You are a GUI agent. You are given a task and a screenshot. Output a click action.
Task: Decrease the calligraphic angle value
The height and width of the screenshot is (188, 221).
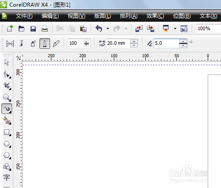pyautogui.click(x=183, y=45)
